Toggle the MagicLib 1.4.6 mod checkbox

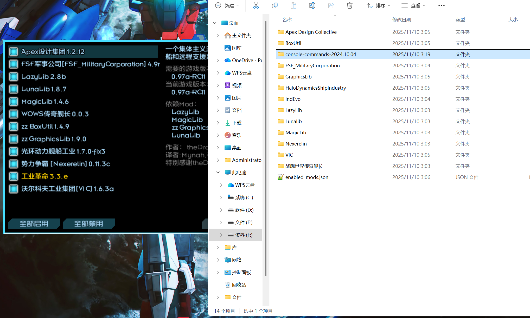[14, 102]
